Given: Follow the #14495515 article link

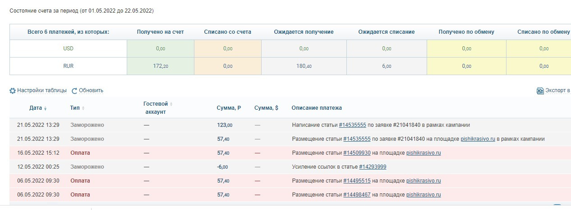Looking at the screenshot, I should (x=357, y=181).
